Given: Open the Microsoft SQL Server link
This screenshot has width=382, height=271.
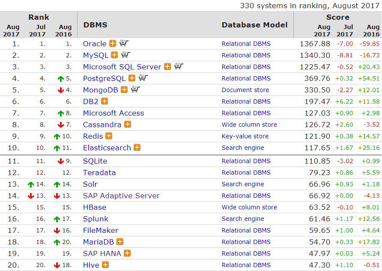Looking at the screenshot, I should coord(122,67).
